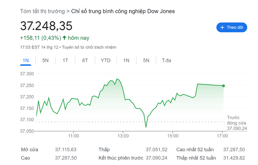Viewport: 258px width, 165px height.
Task: Switch to the 5N tab beside 1T
Action: [x=46, y=60]
